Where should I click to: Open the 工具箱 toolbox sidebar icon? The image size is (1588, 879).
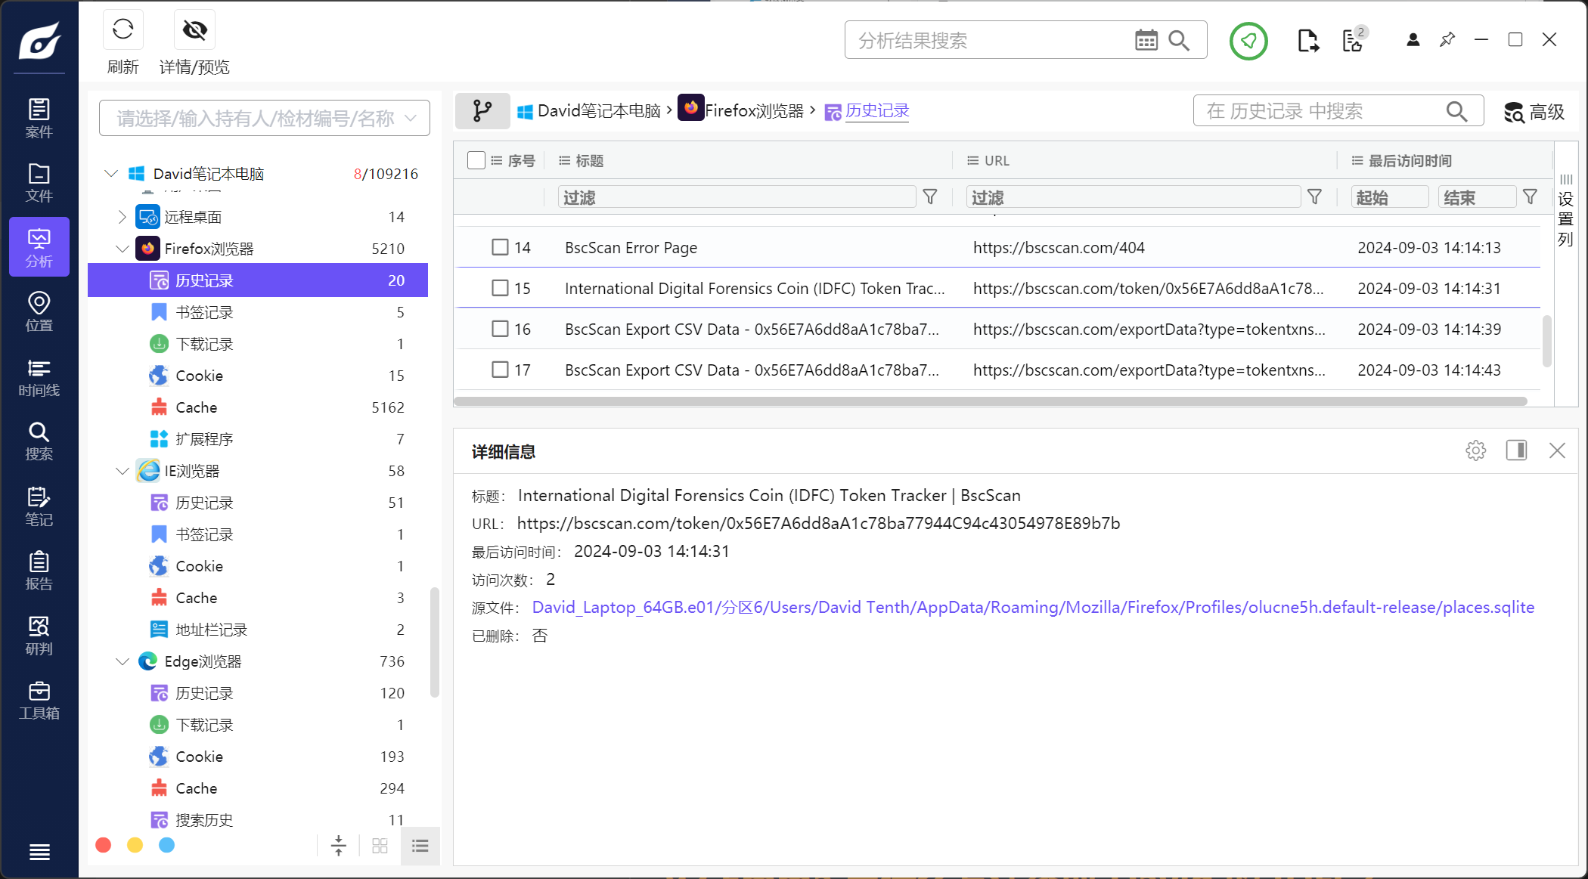click(x=39, y=700)
